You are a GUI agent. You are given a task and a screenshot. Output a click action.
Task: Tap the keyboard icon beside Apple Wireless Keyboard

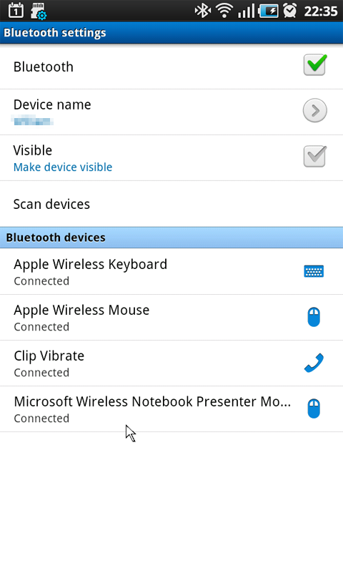click(314, 271)
